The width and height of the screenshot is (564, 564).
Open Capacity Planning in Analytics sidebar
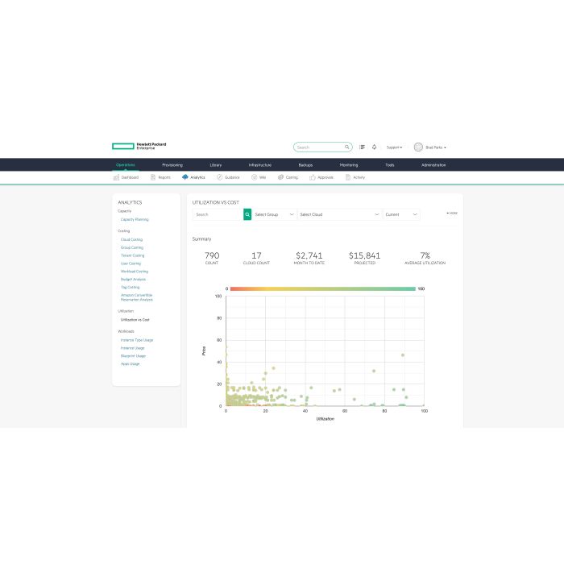click(x=135, y=219)
